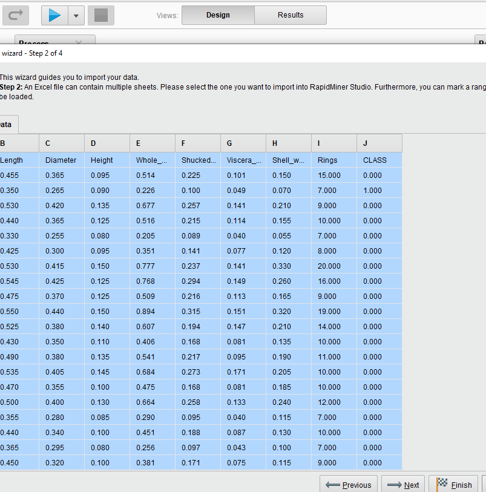Select the Shucked cell 0.315
Viewport: 486px width, 492px height.
point(198,312)
